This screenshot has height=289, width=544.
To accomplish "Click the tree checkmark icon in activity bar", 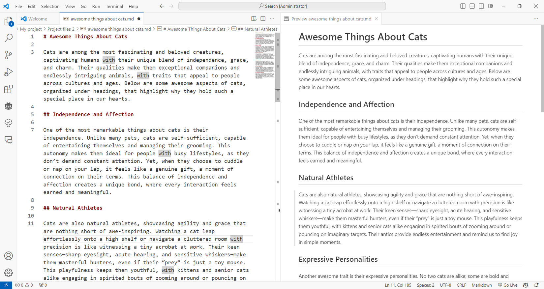I will 9,123.
